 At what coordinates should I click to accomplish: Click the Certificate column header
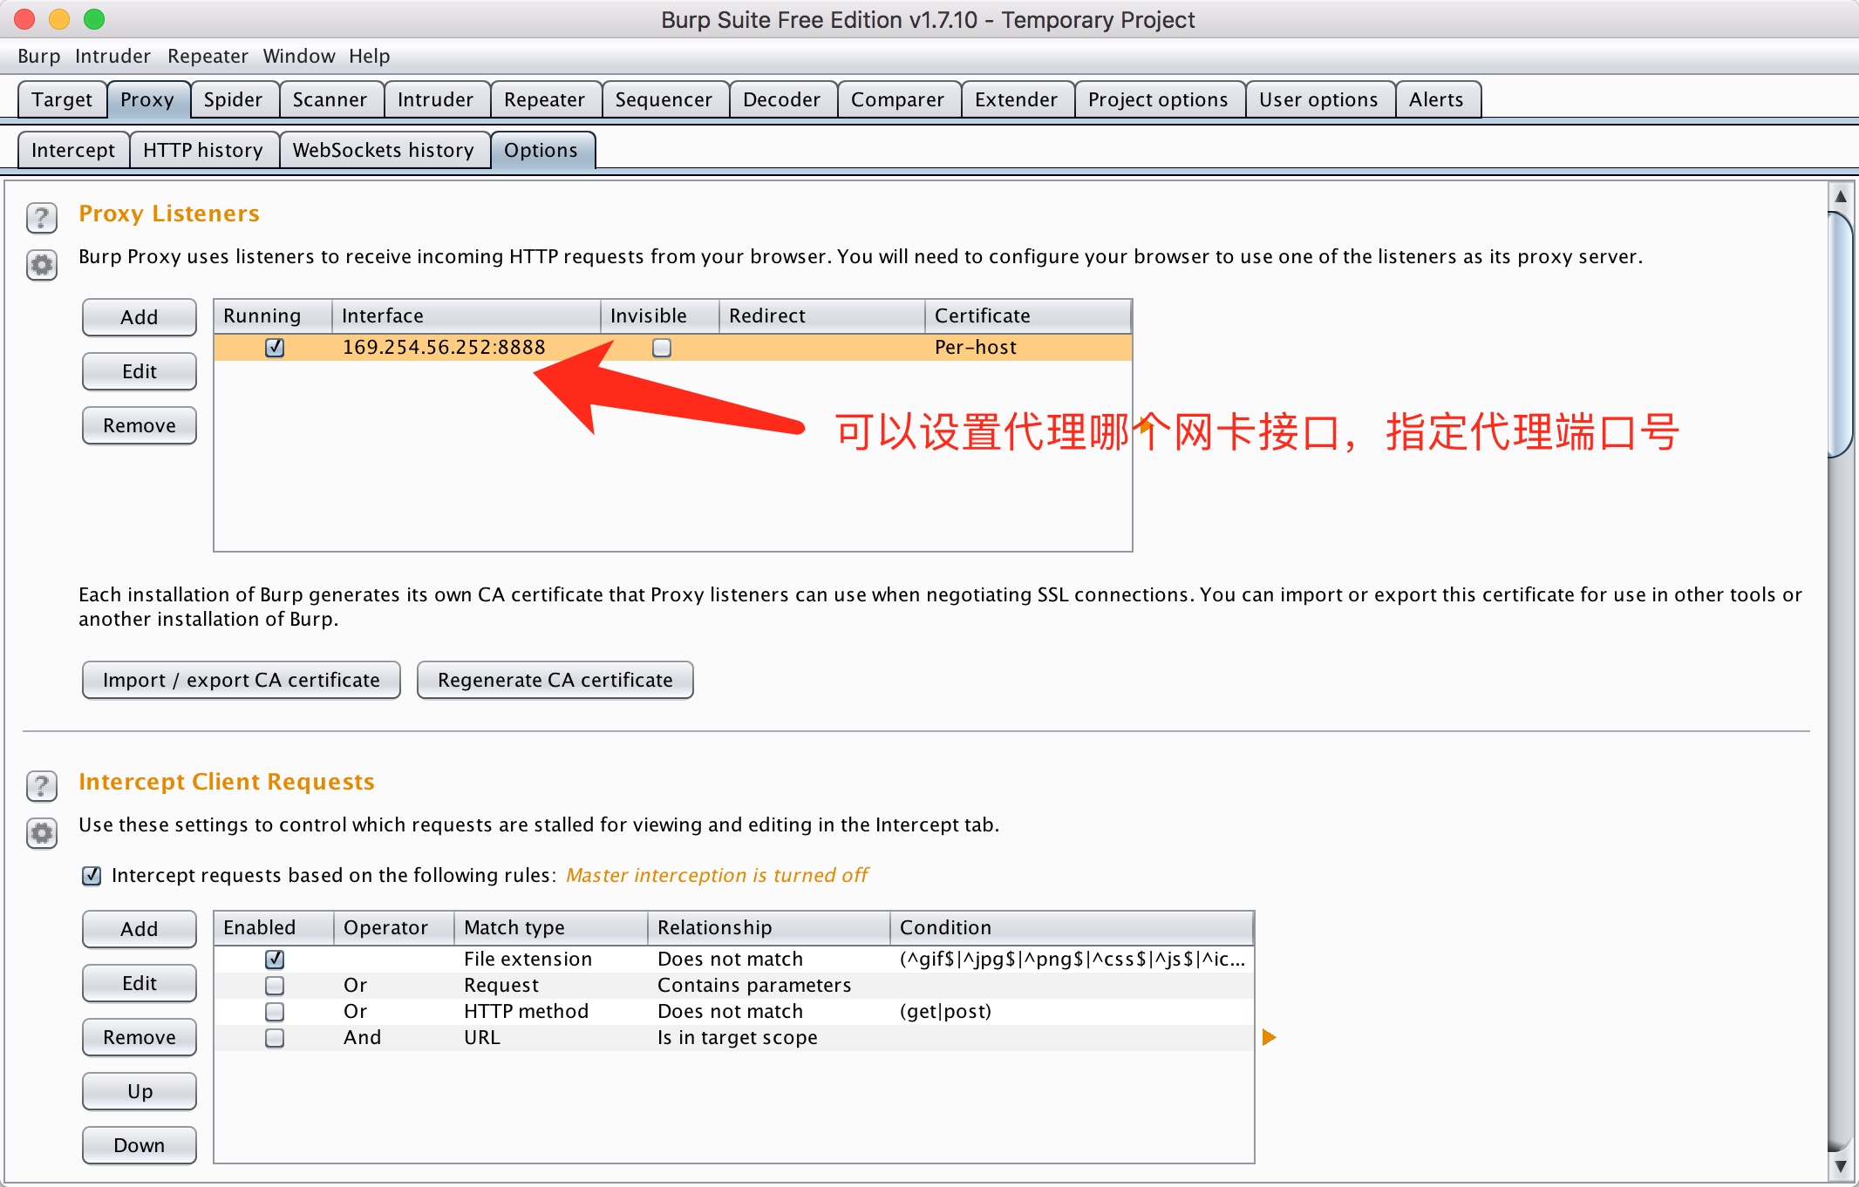coord(1029,316)
